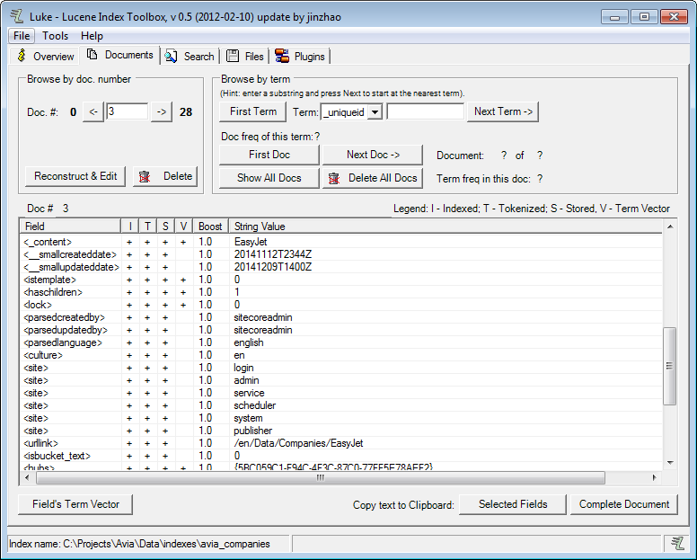Click the Luke application icon in title bar
Viewport: 697px width, 560px height.
tap(15, 17)
